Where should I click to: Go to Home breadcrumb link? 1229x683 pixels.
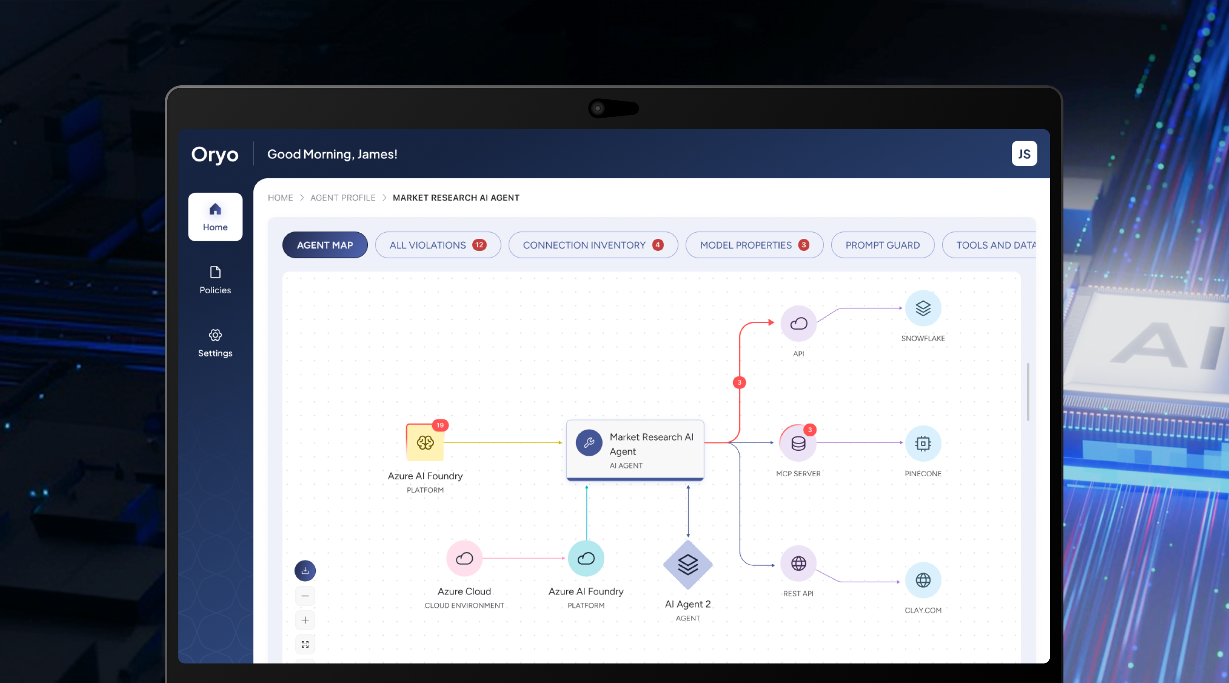point(280,198)
